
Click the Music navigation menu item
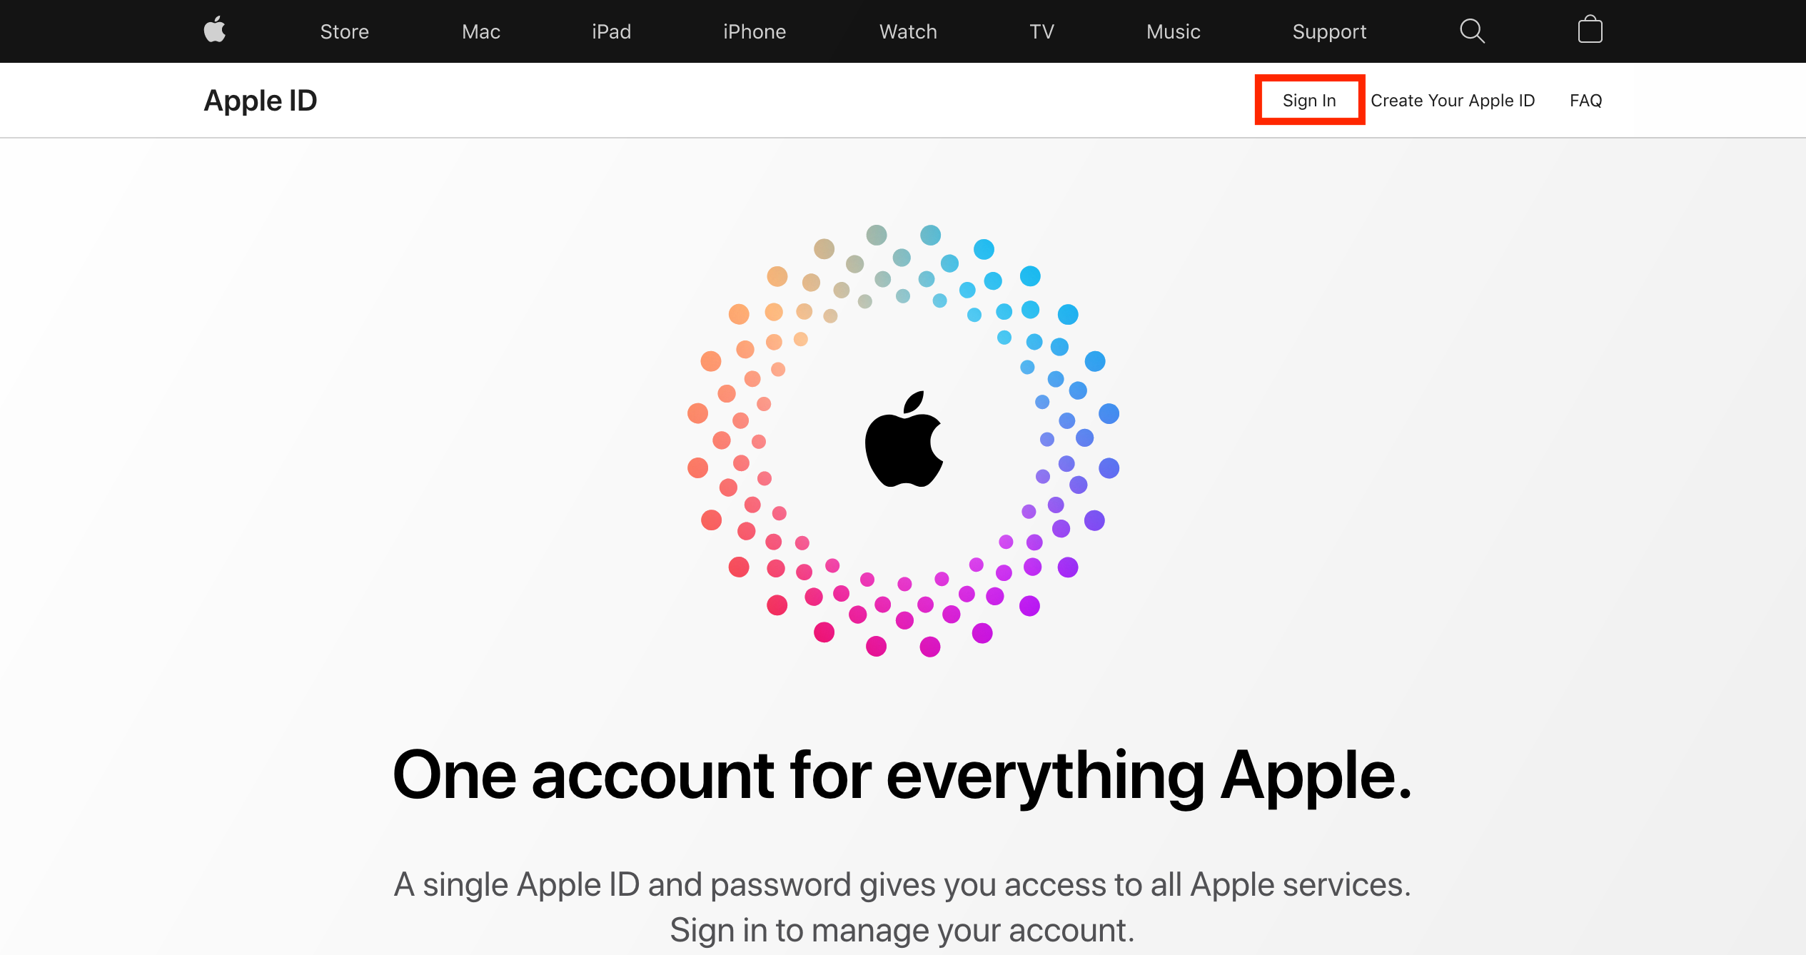[x=1169, y=31]
